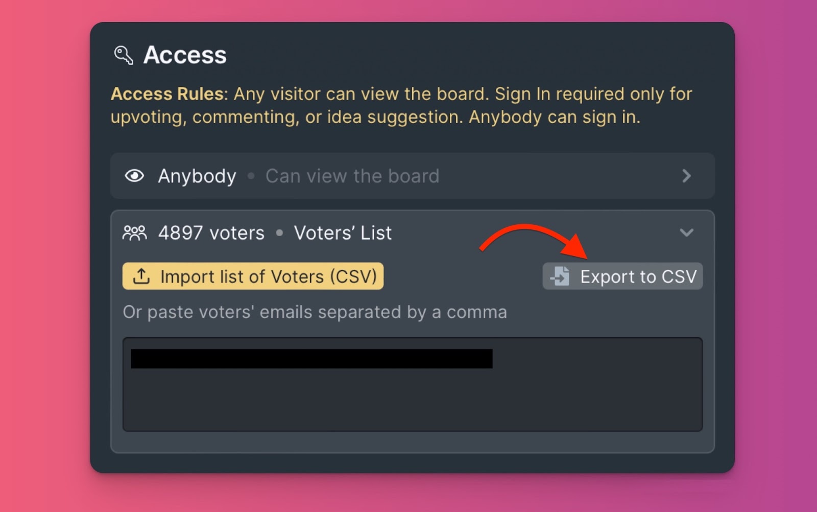Screen dimensions: 817x512
Task: Select the blacked-out email text in field
Action: tap(311, 359)
